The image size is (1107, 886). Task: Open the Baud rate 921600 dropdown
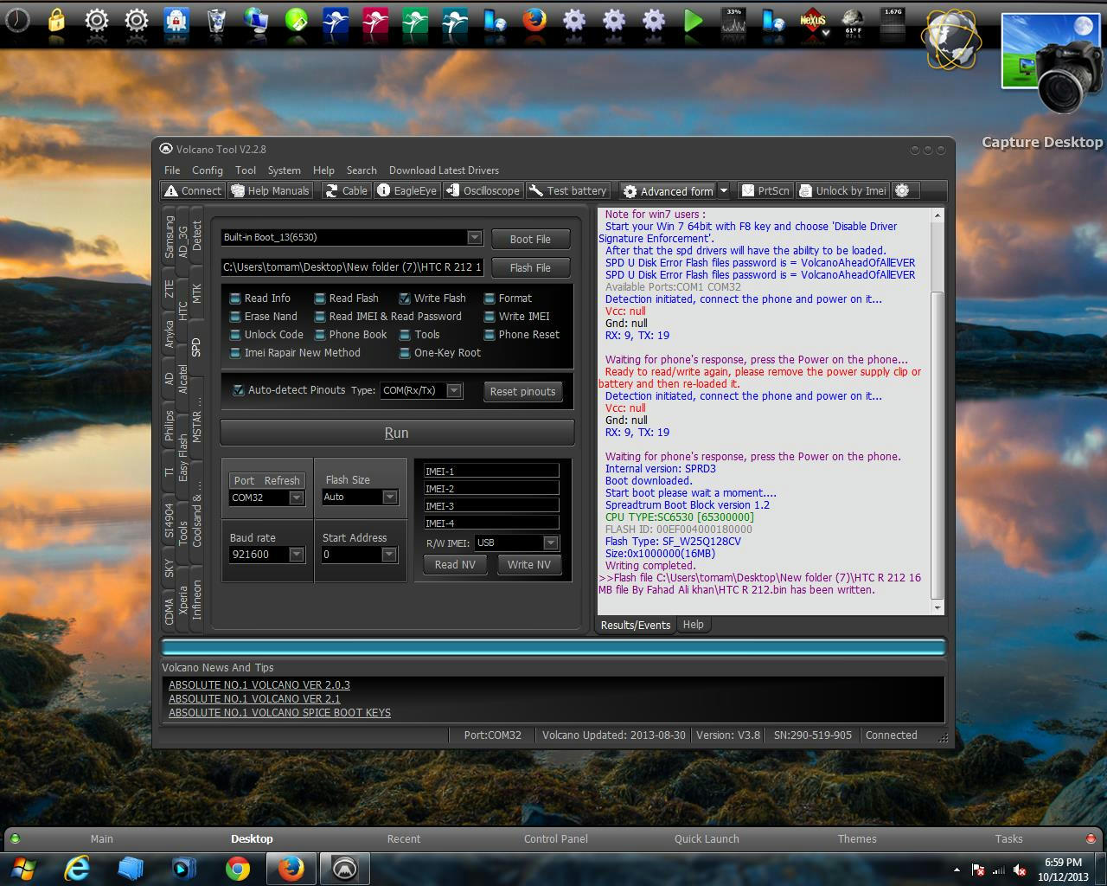(297, 555)
